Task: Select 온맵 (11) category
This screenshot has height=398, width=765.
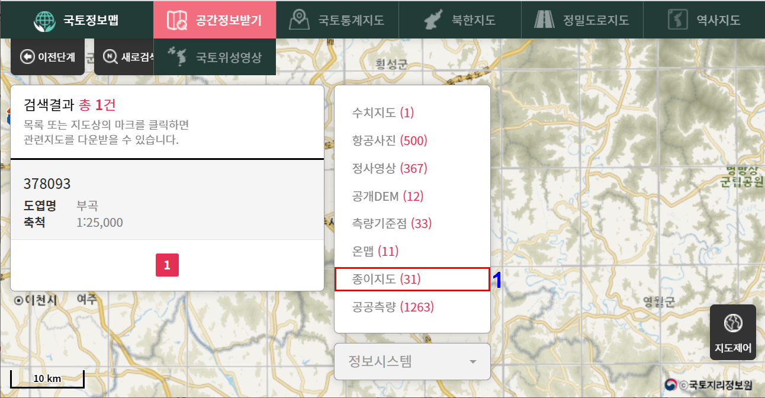Action: click(x=375, y=252)
